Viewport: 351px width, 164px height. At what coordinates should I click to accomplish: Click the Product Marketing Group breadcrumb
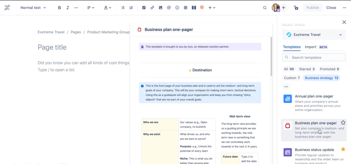108,32
